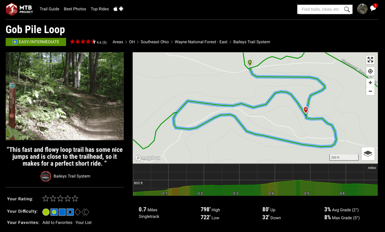Choose double black diamond difficulty

tap(85, 212)
